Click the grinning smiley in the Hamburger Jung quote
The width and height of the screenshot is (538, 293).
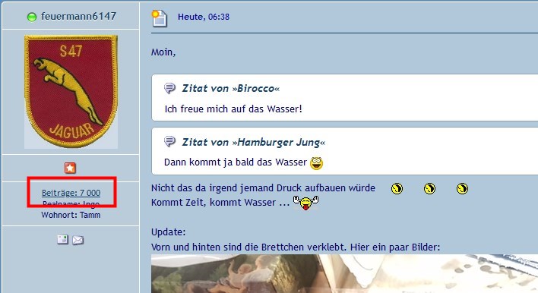316,162
